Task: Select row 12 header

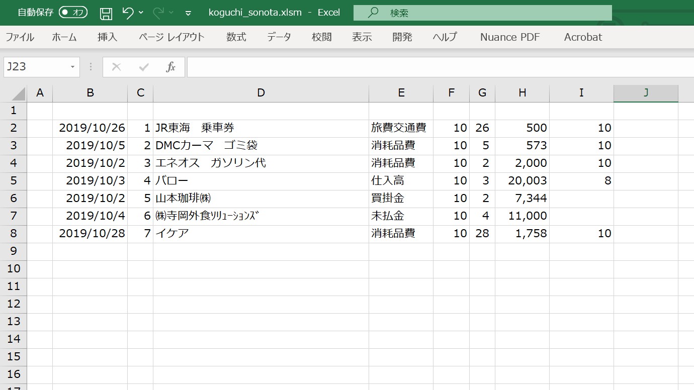Action: pos(13,304)
